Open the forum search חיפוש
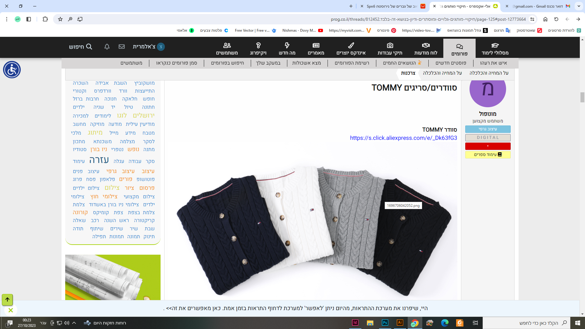Viewport: 585px width, 329px height. (x=81, y=47)
